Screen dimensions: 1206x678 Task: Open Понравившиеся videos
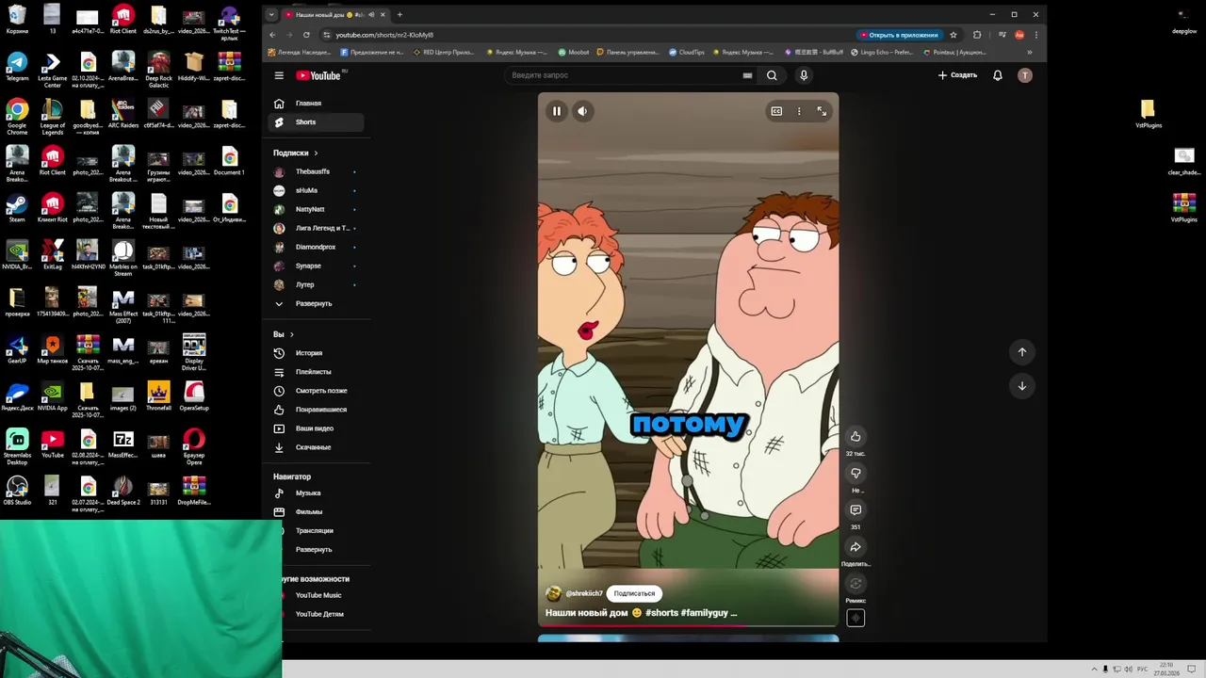(317, 410)
